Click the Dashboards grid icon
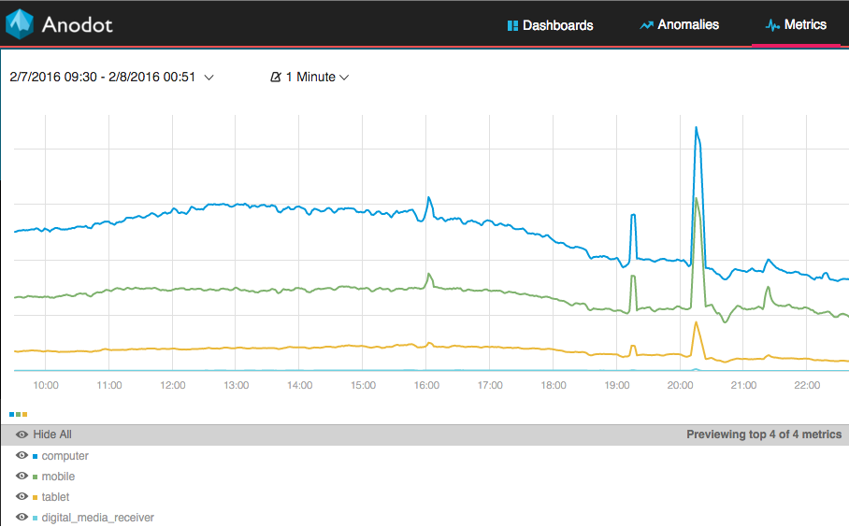The image size is (849, 527). [512, 25]
